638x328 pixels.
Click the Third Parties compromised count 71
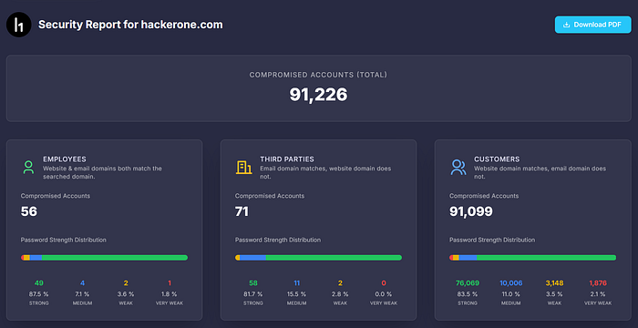pyautogui.click(x=242, y=211)
